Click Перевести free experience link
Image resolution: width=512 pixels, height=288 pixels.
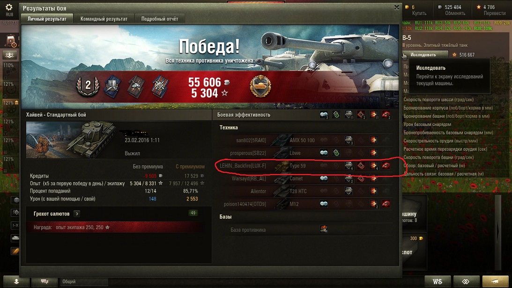[x=494, y=14]
